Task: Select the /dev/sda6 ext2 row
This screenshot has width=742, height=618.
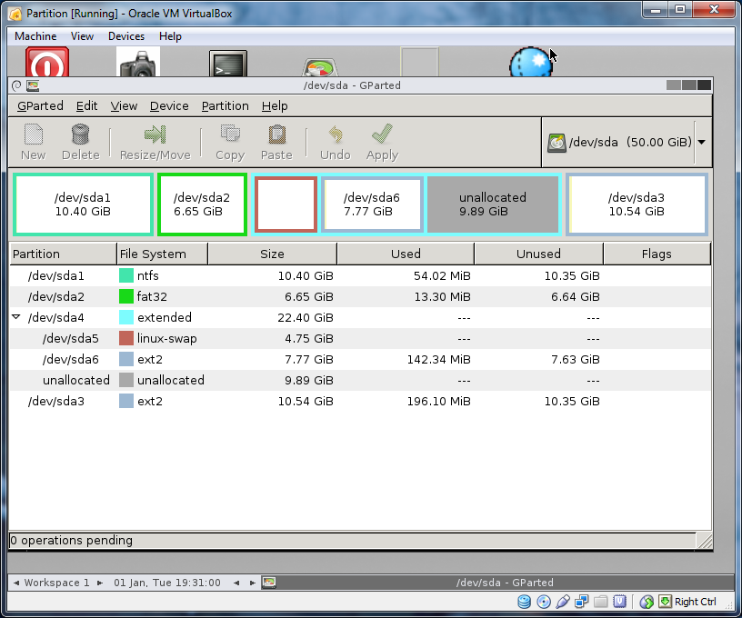Action: point(360,359)
